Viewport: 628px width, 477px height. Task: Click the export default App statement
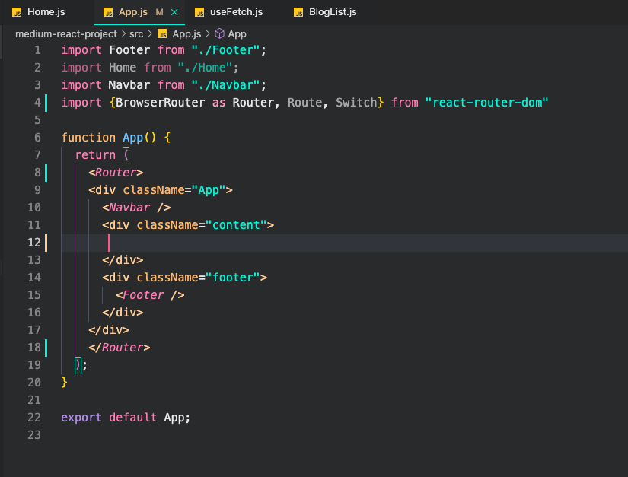coord(126,418)
